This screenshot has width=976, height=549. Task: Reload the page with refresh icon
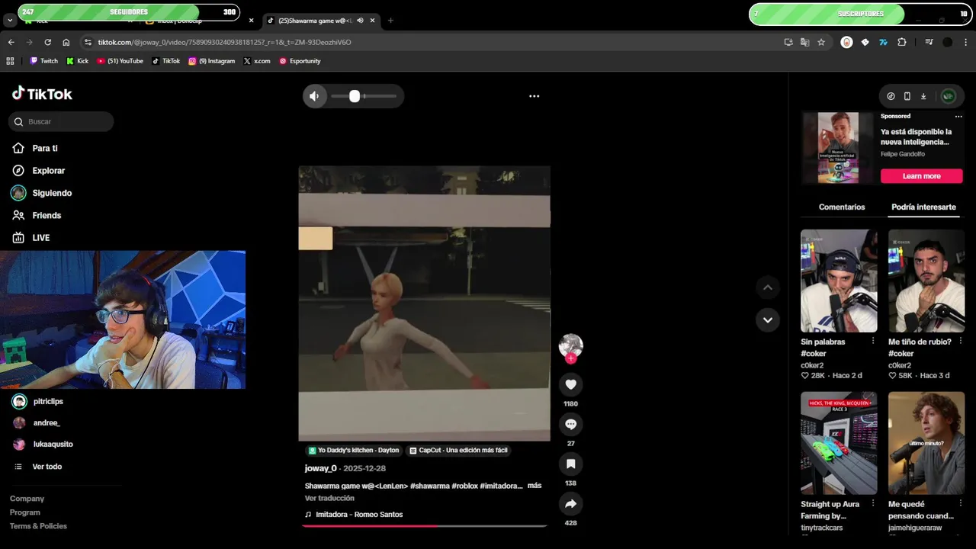(x=47, y=42)
